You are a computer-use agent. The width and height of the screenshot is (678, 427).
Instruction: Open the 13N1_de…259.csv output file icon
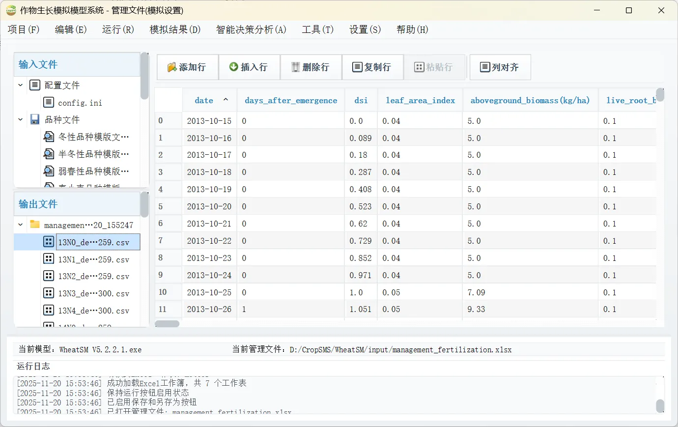49,259
